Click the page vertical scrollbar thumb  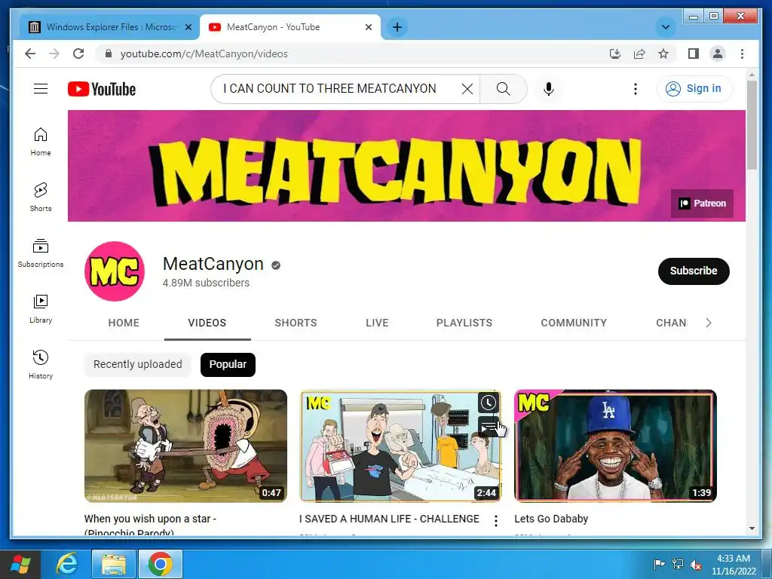click(752, 124)
